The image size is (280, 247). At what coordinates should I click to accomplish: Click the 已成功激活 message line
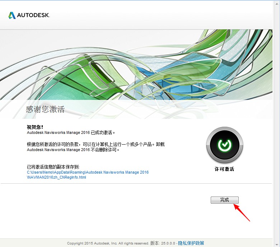pyautogui.click(x=71, y=133)
